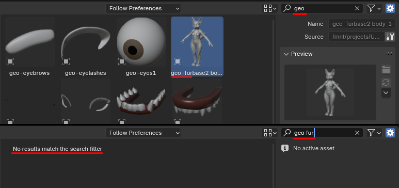Toggle the lower asset details gear button
The width and height of the screenshot is (399, 188).
point(390,133)
